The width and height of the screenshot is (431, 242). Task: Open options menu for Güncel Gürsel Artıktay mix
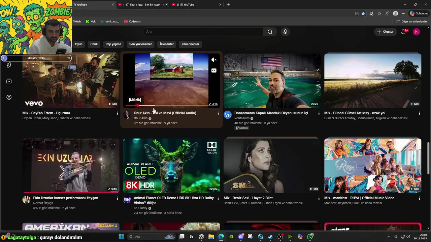(x=419, y=113)
